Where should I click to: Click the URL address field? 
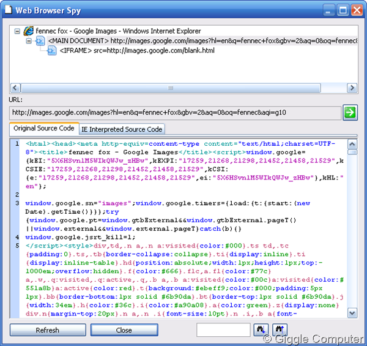tap(175, 113)
